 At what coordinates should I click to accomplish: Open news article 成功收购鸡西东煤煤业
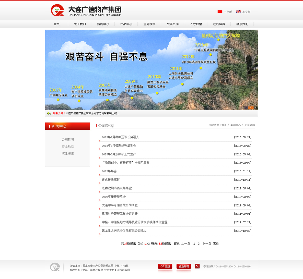(x=117, y=188)
